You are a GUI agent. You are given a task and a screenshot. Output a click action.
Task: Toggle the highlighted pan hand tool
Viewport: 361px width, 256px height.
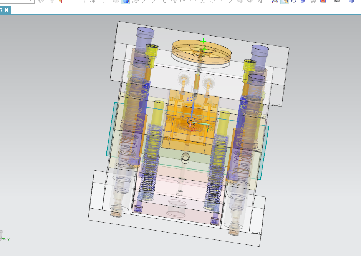[285, 2]
